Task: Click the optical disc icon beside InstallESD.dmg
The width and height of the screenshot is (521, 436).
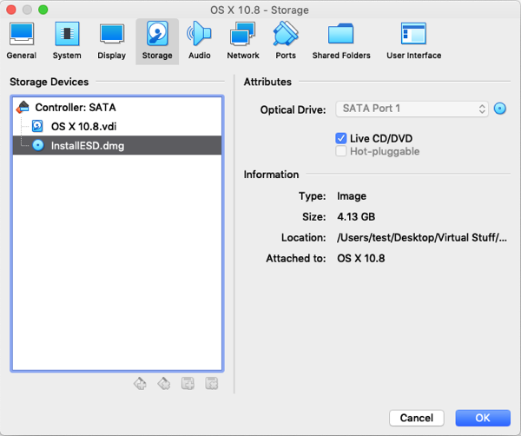Action: click(x=38, y=145)
